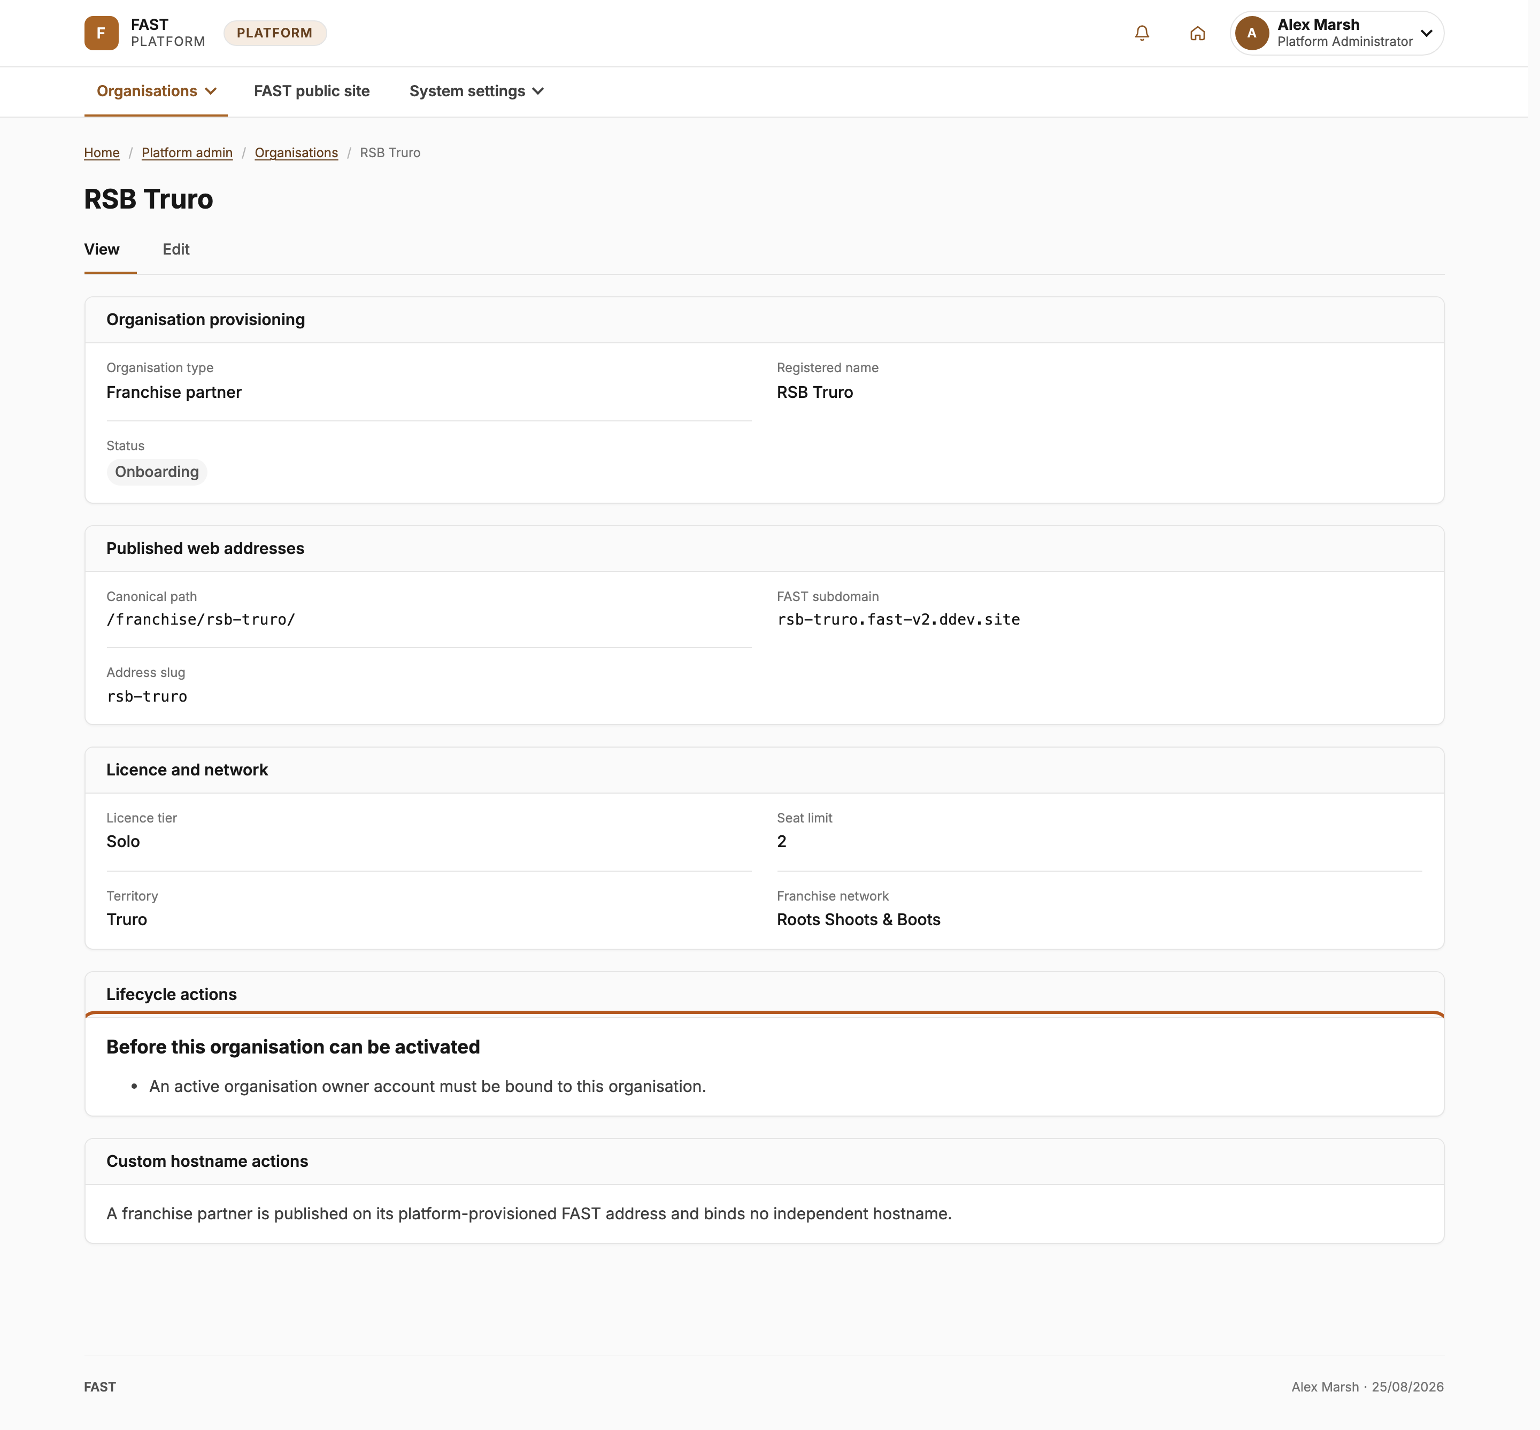Click the Lifecycle actions heading

coord(172,994)
